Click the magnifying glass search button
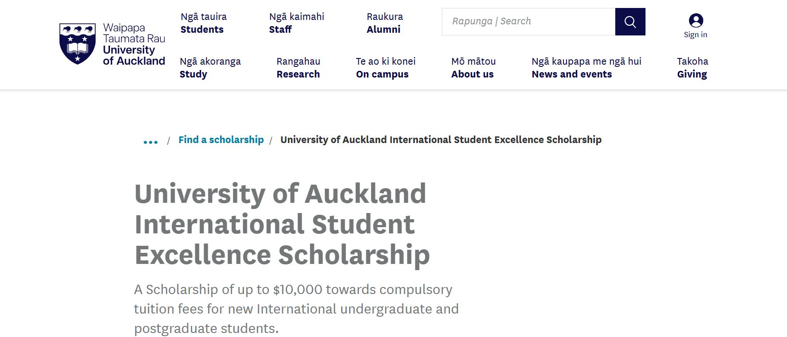The width and height of the screenshot is (787, 337). pyautogui.click(x=630, y=22)
